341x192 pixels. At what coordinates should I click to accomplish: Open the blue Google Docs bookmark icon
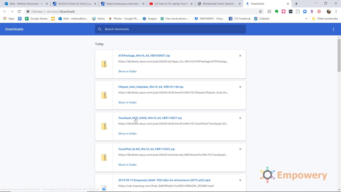tap(19, 19)
